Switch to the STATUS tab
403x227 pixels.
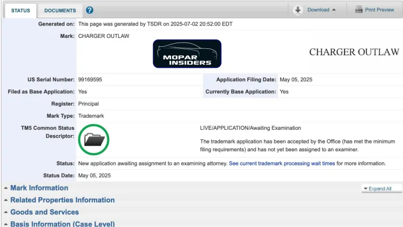[20, 11]
